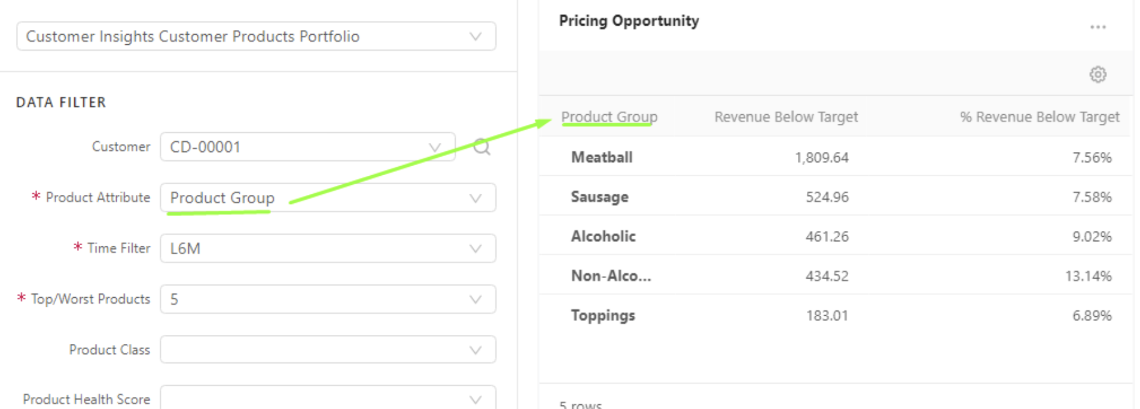Expand the Product Attribute dropdown

(475, 198)
